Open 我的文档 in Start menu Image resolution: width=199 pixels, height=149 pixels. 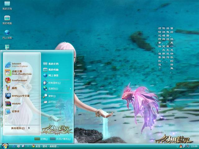(51, 64)
